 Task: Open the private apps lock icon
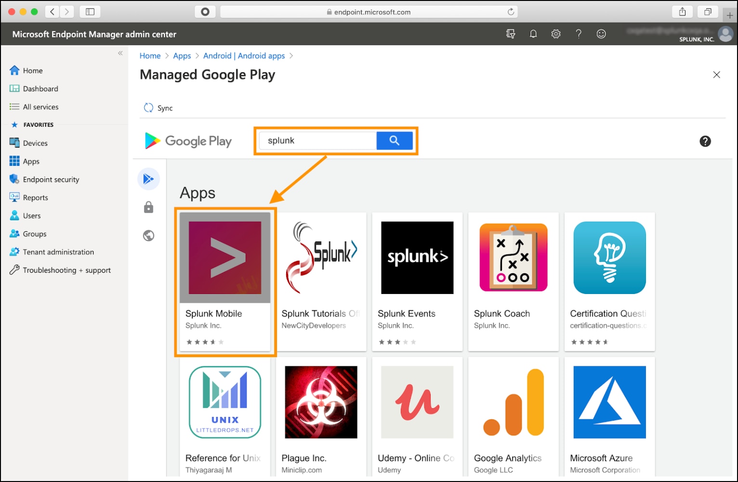tap(148, 207)
